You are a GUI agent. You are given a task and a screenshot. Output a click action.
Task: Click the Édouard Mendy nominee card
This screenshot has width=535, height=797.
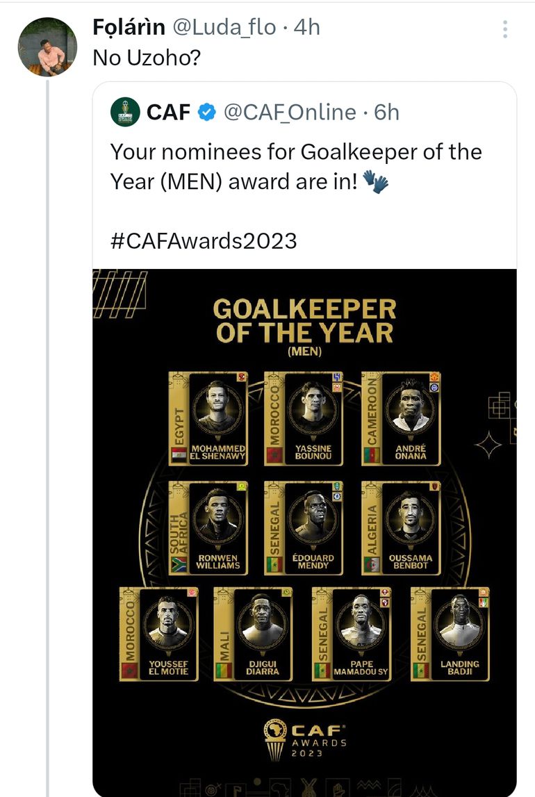(x=305, y=527)
